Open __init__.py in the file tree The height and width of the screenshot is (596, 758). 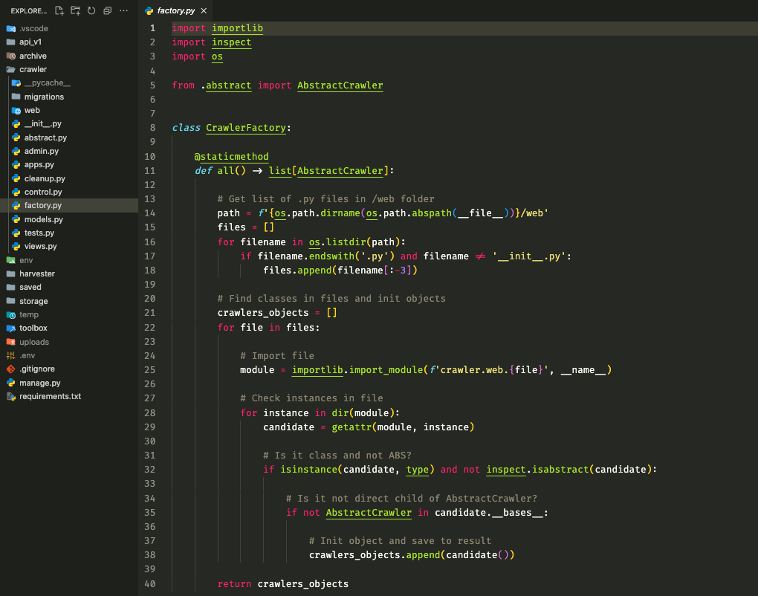coord(69,124)
